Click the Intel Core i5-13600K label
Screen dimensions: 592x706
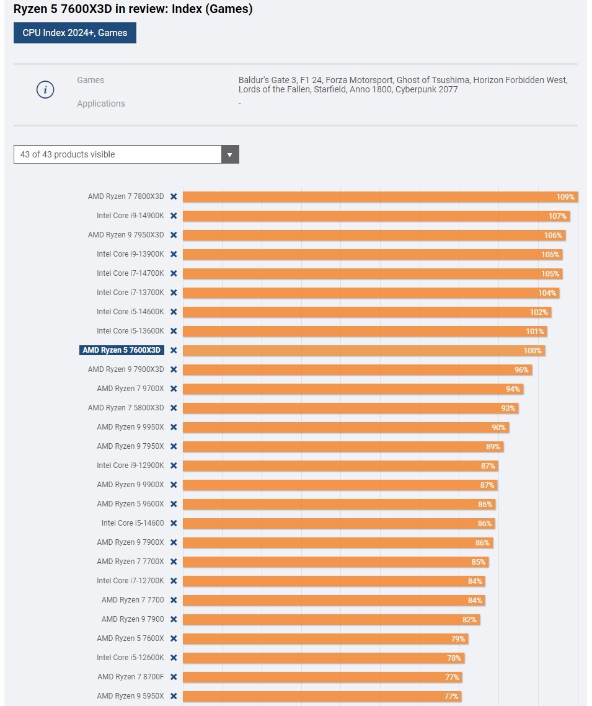131,331
